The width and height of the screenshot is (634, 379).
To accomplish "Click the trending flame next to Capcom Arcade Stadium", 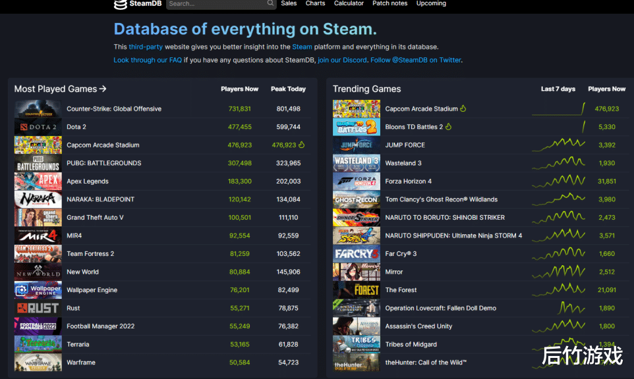I will tap(463, 109).
